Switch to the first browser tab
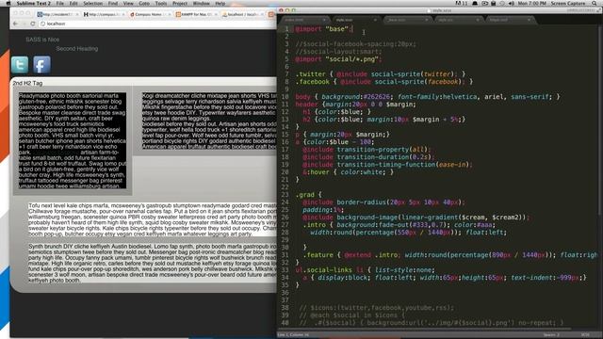 coord(57,14)
